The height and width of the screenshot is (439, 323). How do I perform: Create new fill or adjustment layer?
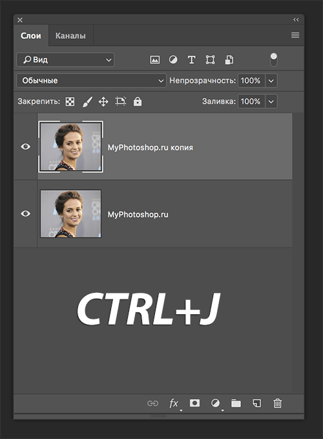[x=215, y=403]
